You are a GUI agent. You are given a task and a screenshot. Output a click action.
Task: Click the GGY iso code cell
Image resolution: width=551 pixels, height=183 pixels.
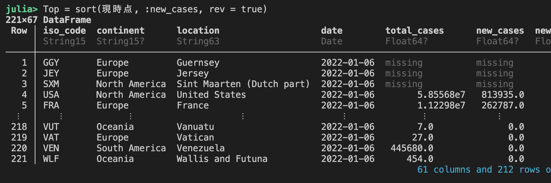[51, 63]
